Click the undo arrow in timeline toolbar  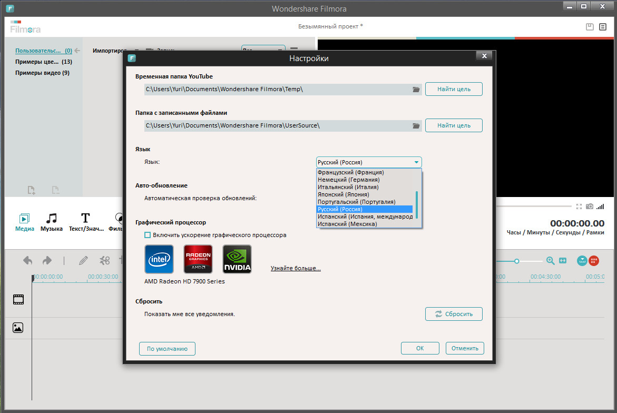28,260
